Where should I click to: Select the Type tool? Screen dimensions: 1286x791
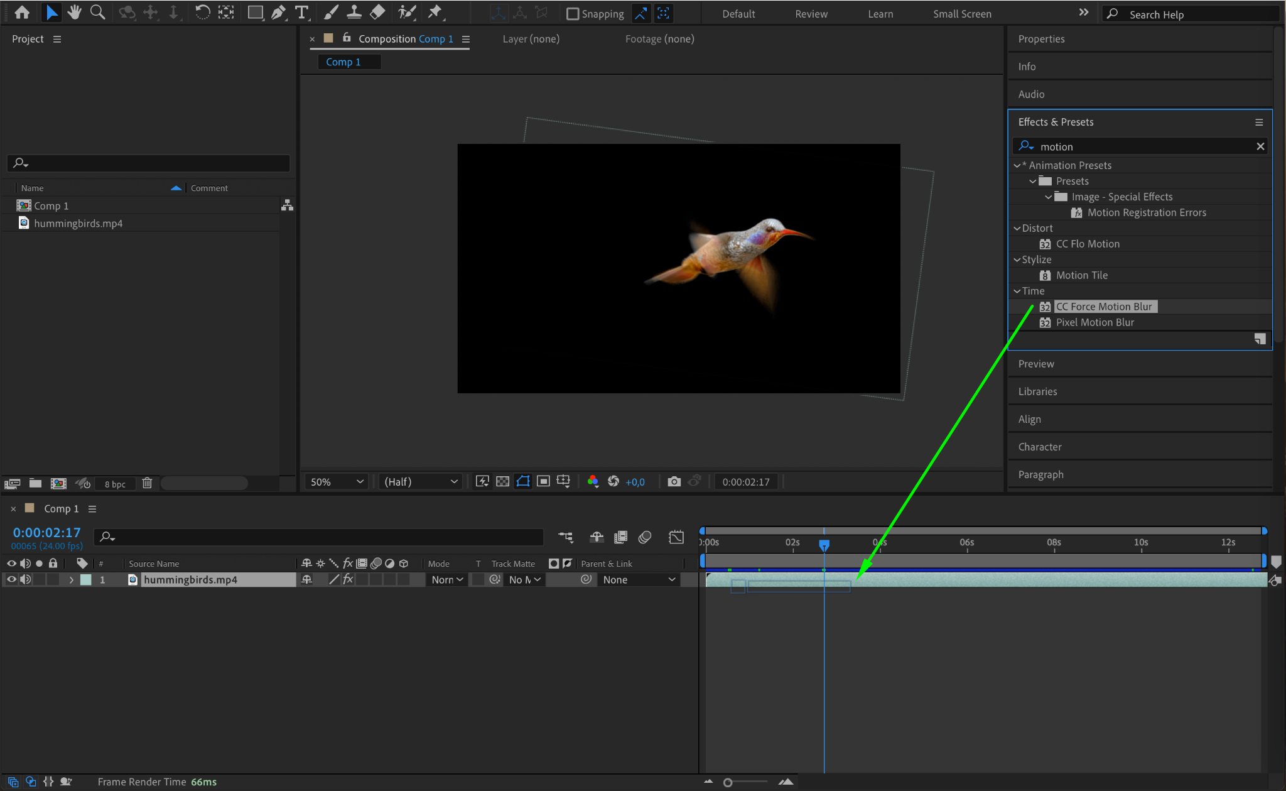302,12
